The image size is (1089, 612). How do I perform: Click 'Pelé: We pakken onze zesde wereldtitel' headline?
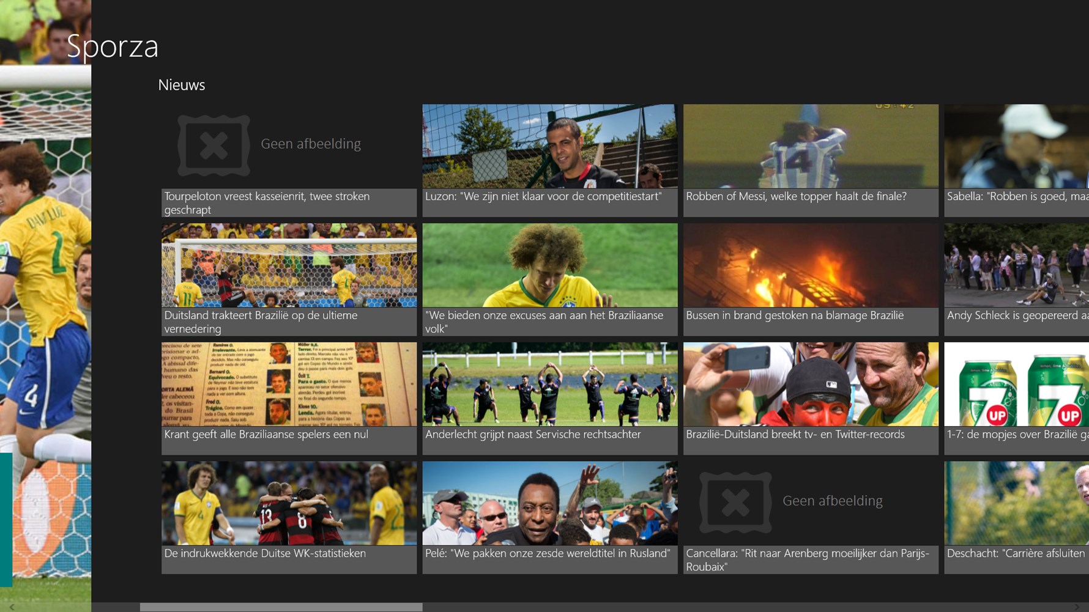tap(548, 553)
